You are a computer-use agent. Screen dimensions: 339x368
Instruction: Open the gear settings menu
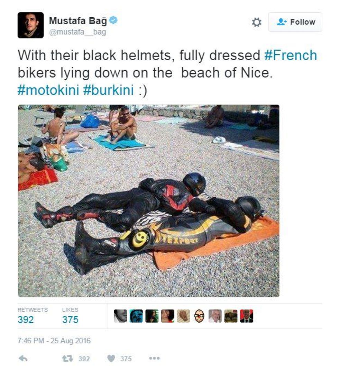pyautogui.click(x=256, y=22)
